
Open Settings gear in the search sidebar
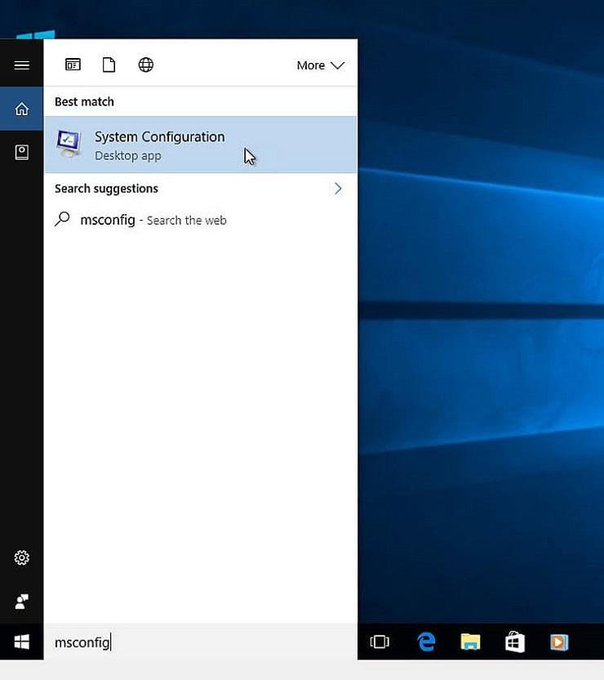22,557
